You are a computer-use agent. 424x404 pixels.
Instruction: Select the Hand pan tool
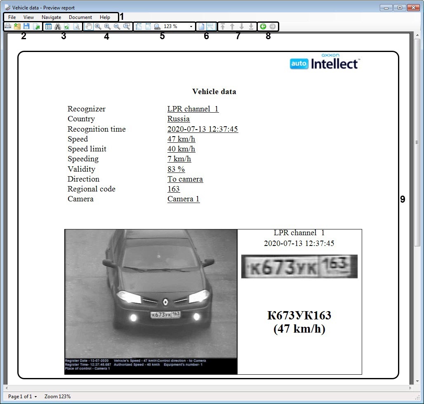click(x=89, y=26)
